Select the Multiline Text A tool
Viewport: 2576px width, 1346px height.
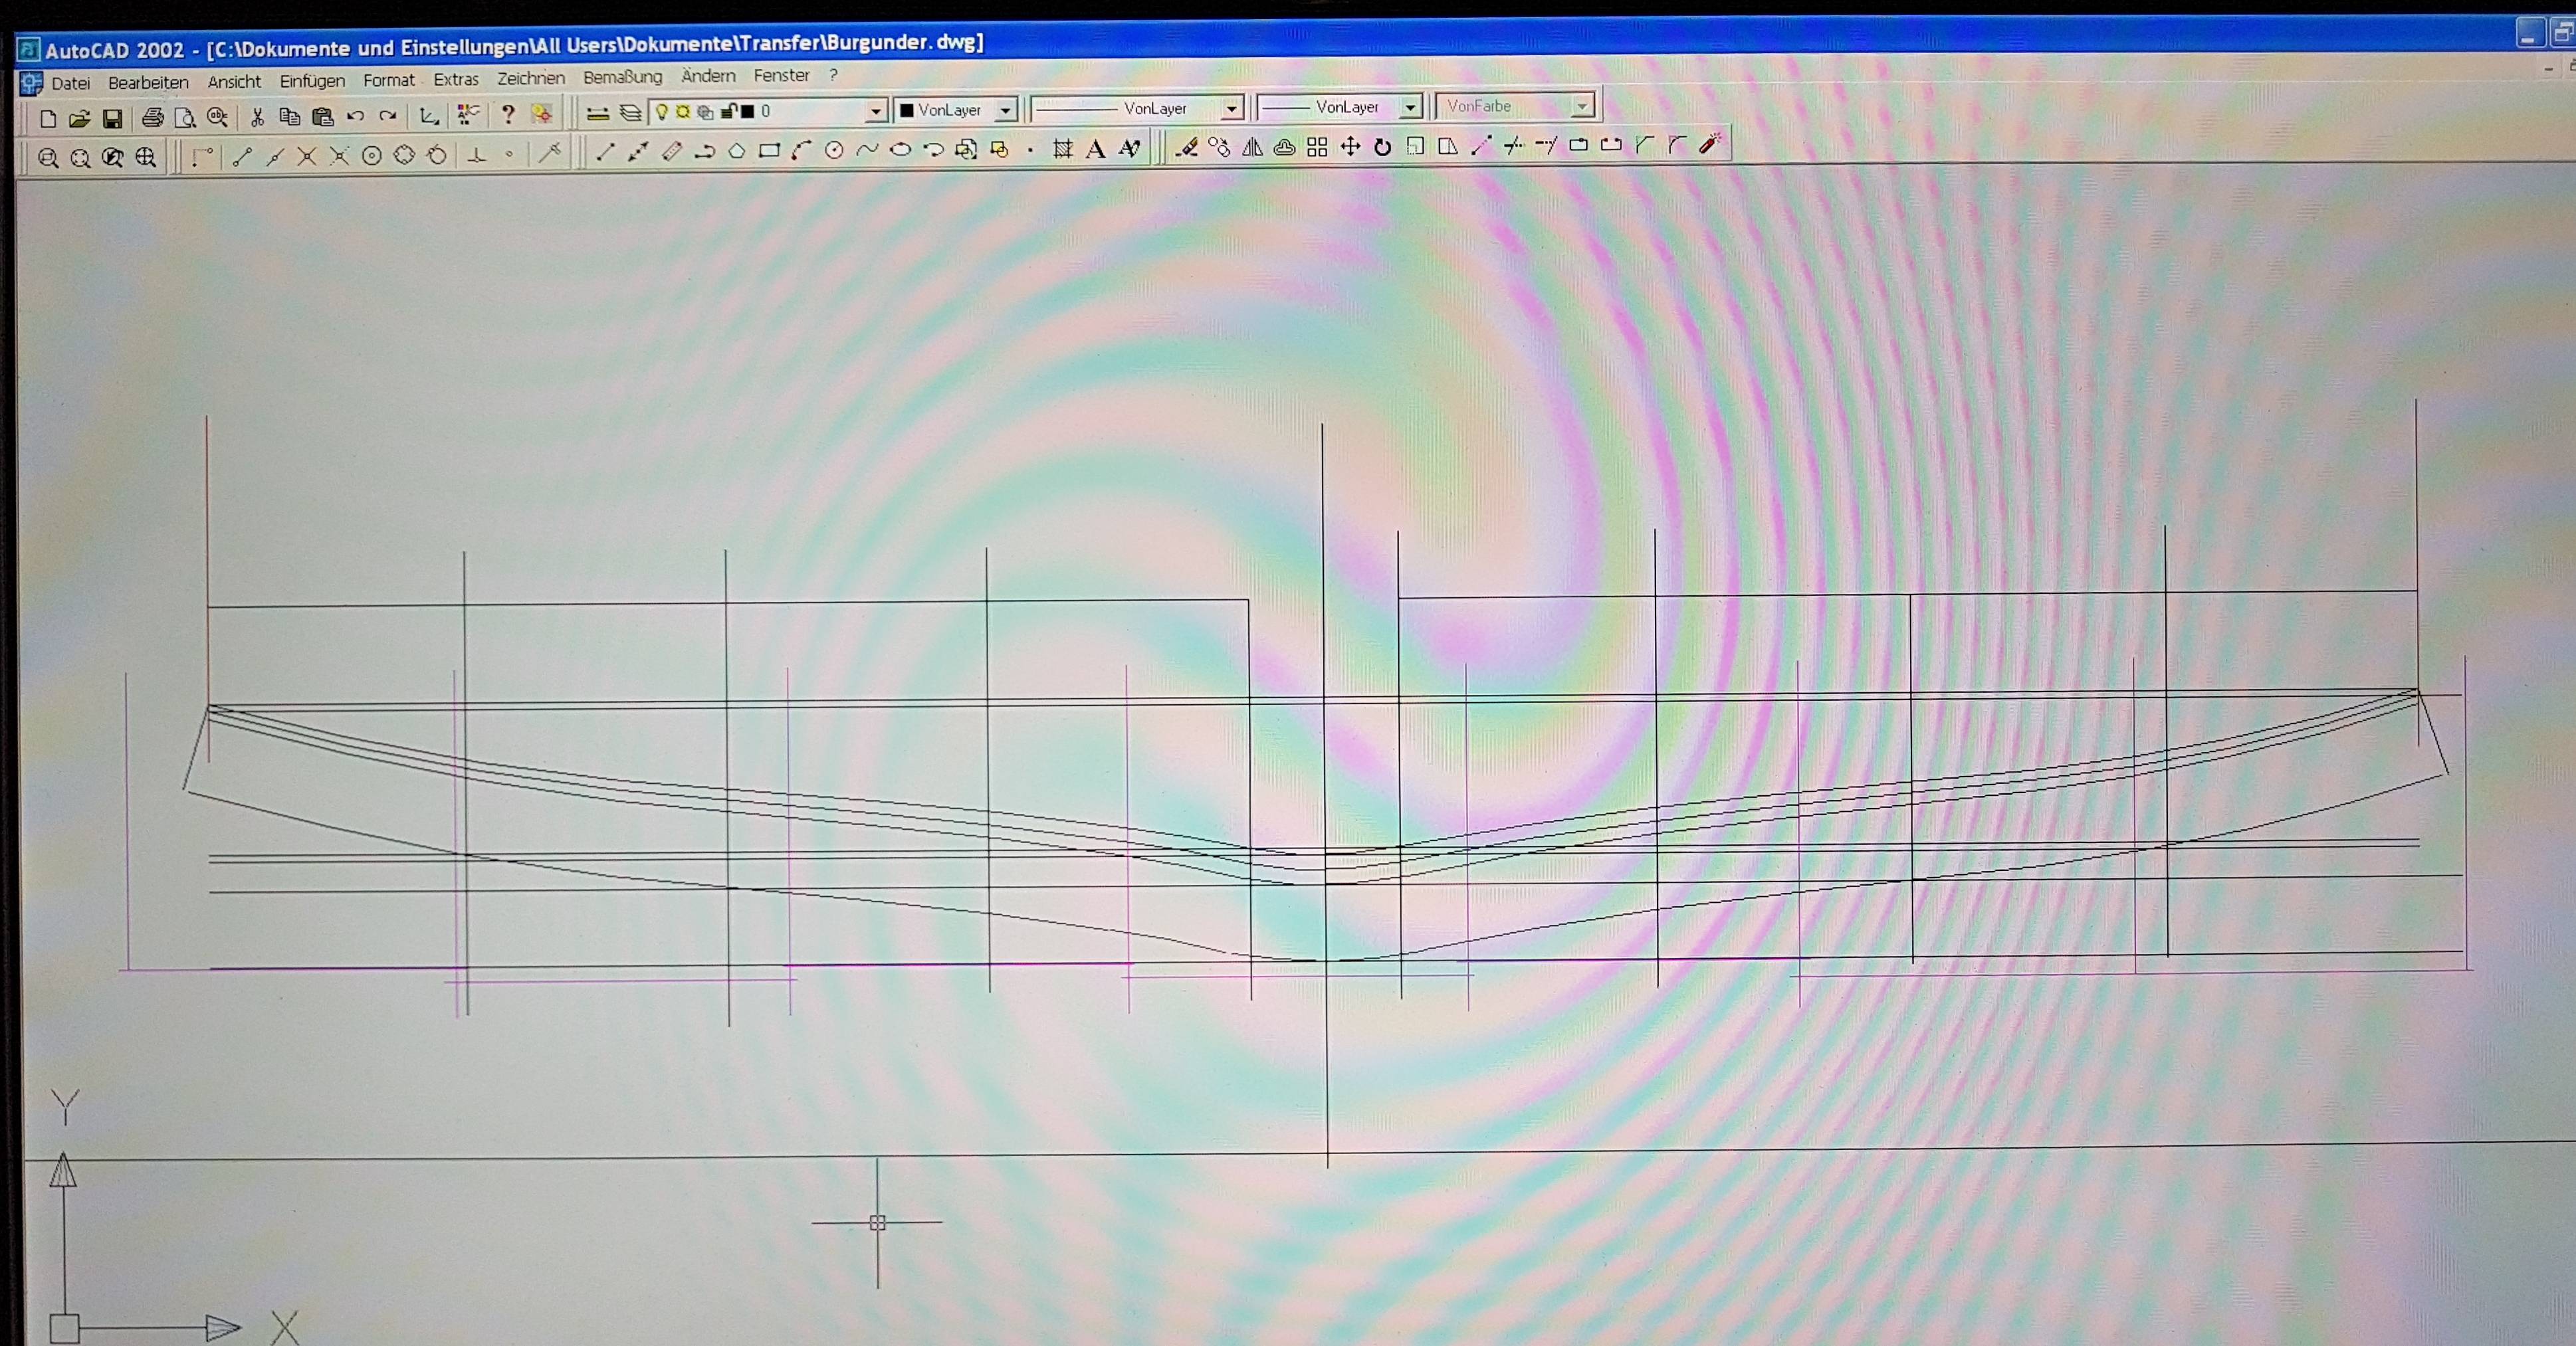[x=1096, y=149]
